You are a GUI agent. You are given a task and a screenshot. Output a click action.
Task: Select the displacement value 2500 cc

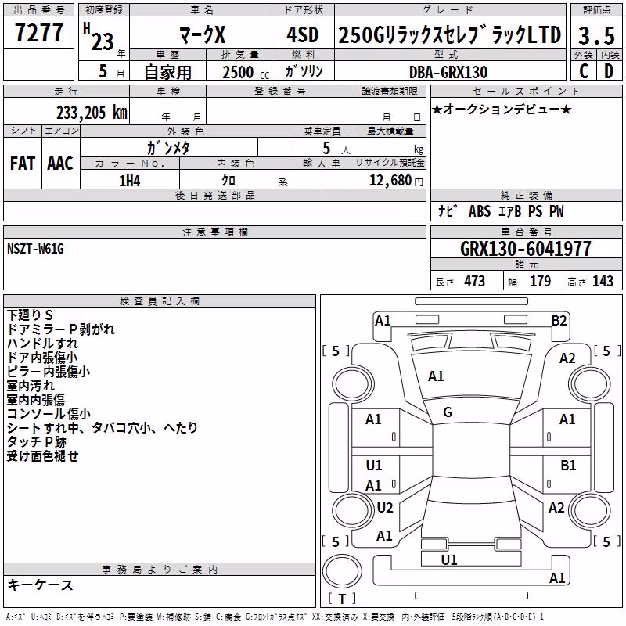(x=246, y=72)
